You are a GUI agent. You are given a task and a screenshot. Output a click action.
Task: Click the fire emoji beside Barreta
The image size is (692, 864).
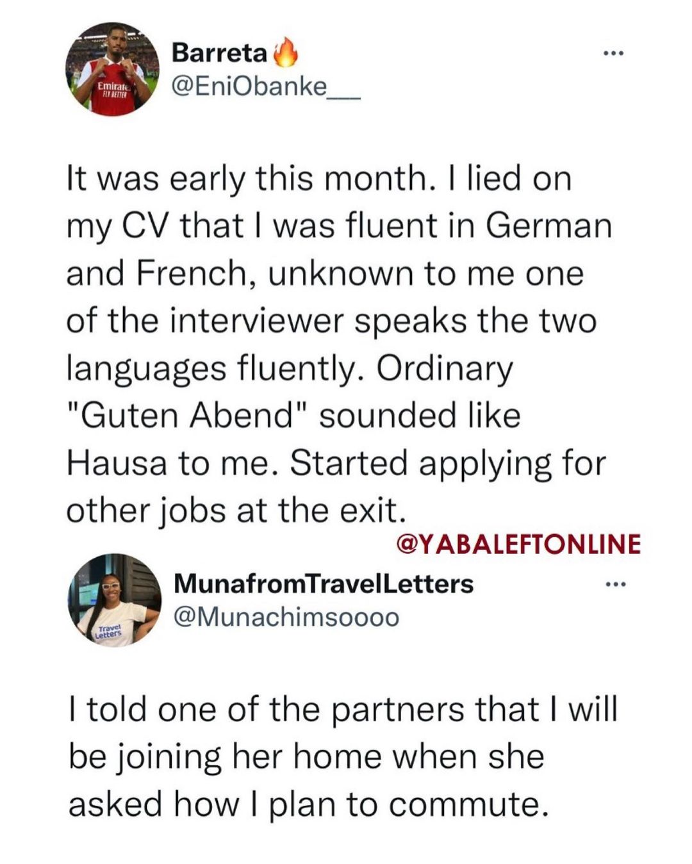[286, 53]
